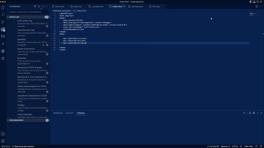Click the skillshare animation breadcrumb

click(62, 11)
